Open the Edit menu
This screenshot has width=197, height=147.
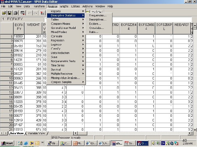tap(10, 6)
